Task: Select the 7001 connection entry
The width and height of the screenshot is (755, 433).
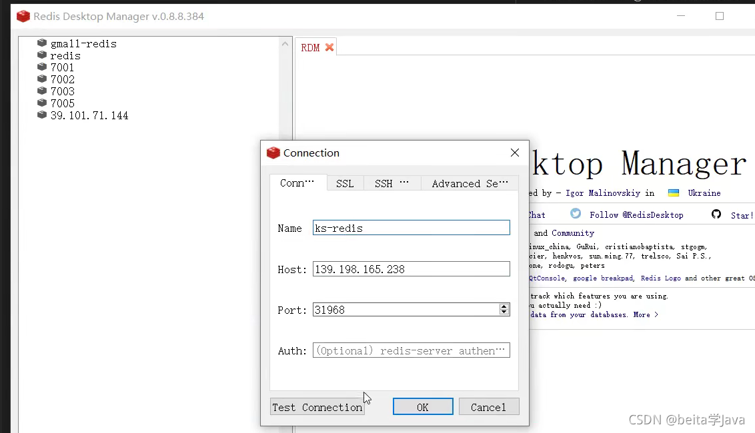Action: [62, 67]
